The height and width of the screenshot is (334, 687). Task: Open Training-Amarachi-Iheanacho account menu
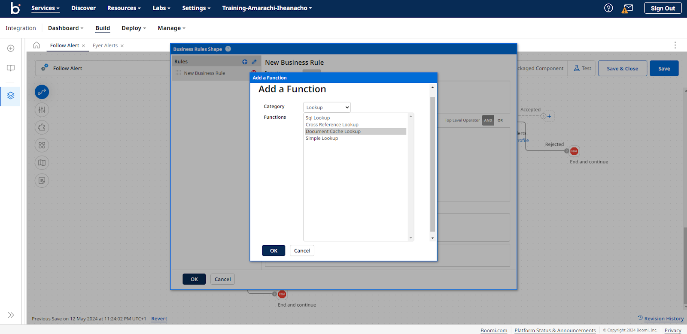[267, 8]
